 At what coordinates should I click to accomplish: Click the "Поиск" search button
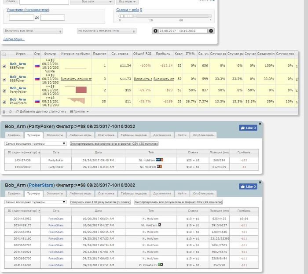click(11, 2)
